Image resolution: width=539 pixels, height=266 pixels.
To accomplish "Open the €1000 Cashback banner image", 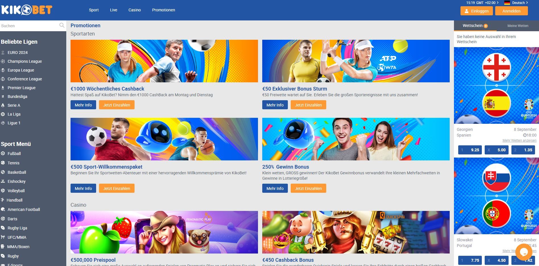I will [164, 61].
